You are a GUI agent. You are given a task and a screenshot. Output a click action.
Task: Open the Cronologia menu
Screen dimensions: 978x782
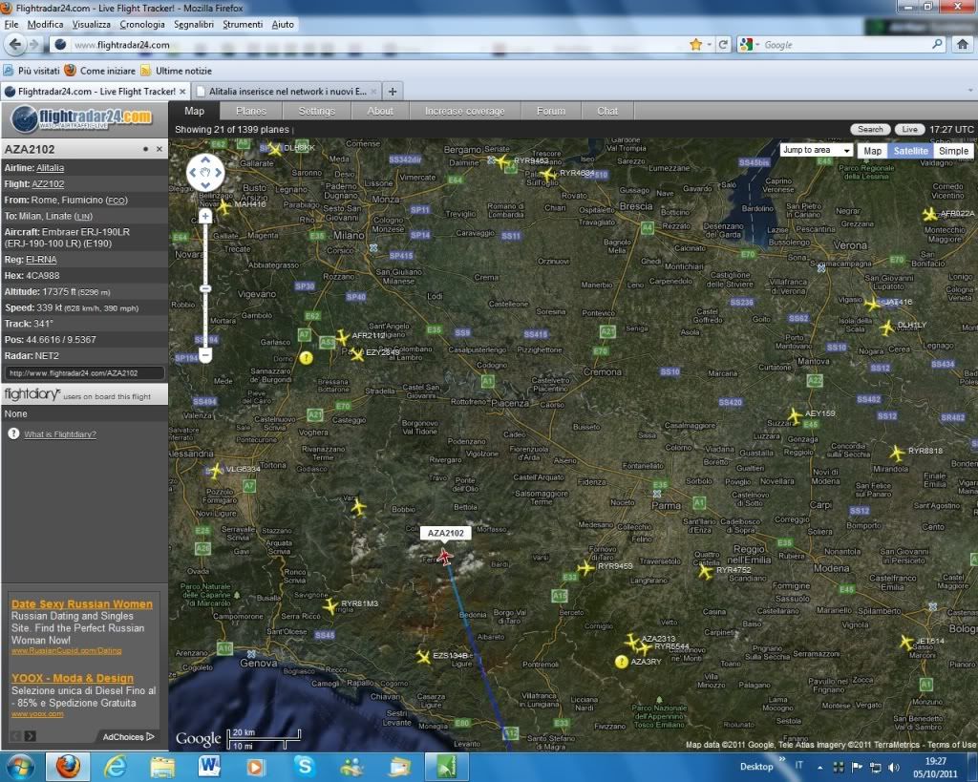click(142, 24)
